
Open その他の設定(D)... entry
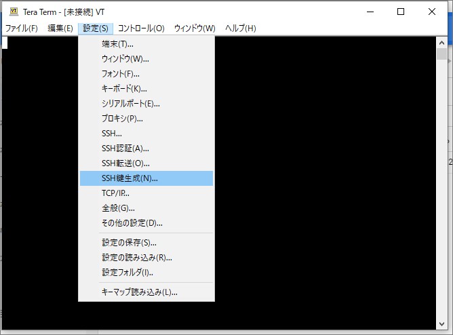click(146, 223)
